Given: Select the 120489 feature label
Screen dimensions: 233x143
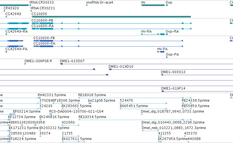Looking at the screenshot, I should 29,133.
